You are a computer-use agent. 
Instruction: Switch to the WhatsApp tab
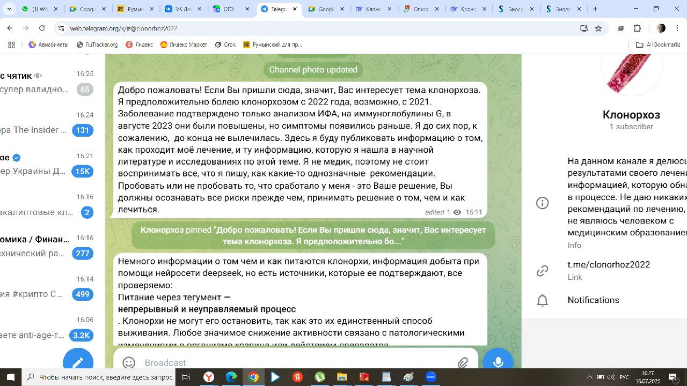[x=39, y=9]
